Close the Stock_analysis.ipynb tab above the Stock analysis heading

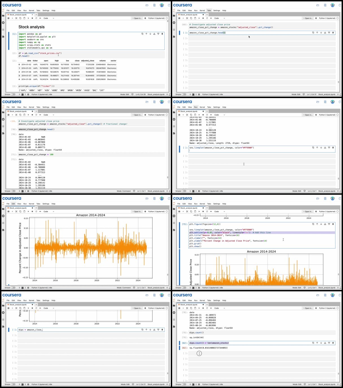[32, 15]
